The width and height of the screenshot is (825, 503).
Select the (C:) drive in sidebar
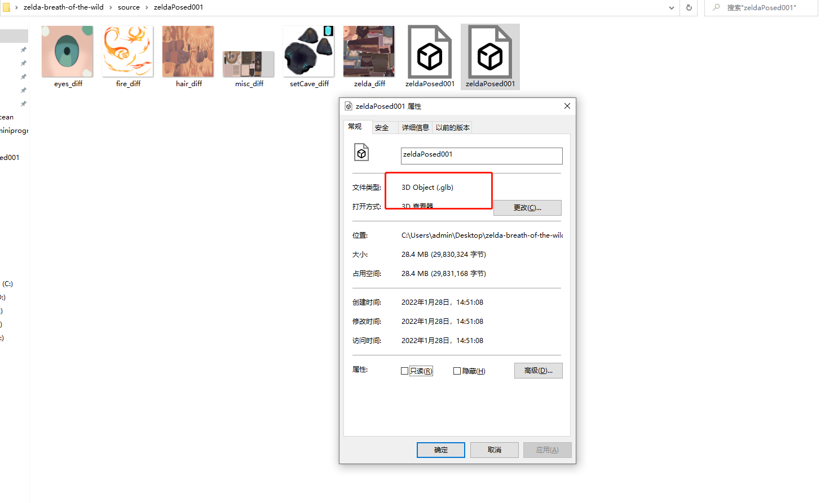7,284
